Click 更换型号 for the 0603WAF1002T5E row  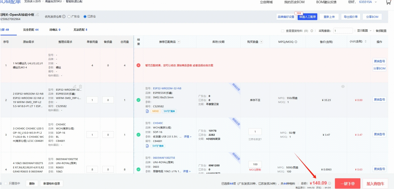pyautogui.click(x=379, y=169)
